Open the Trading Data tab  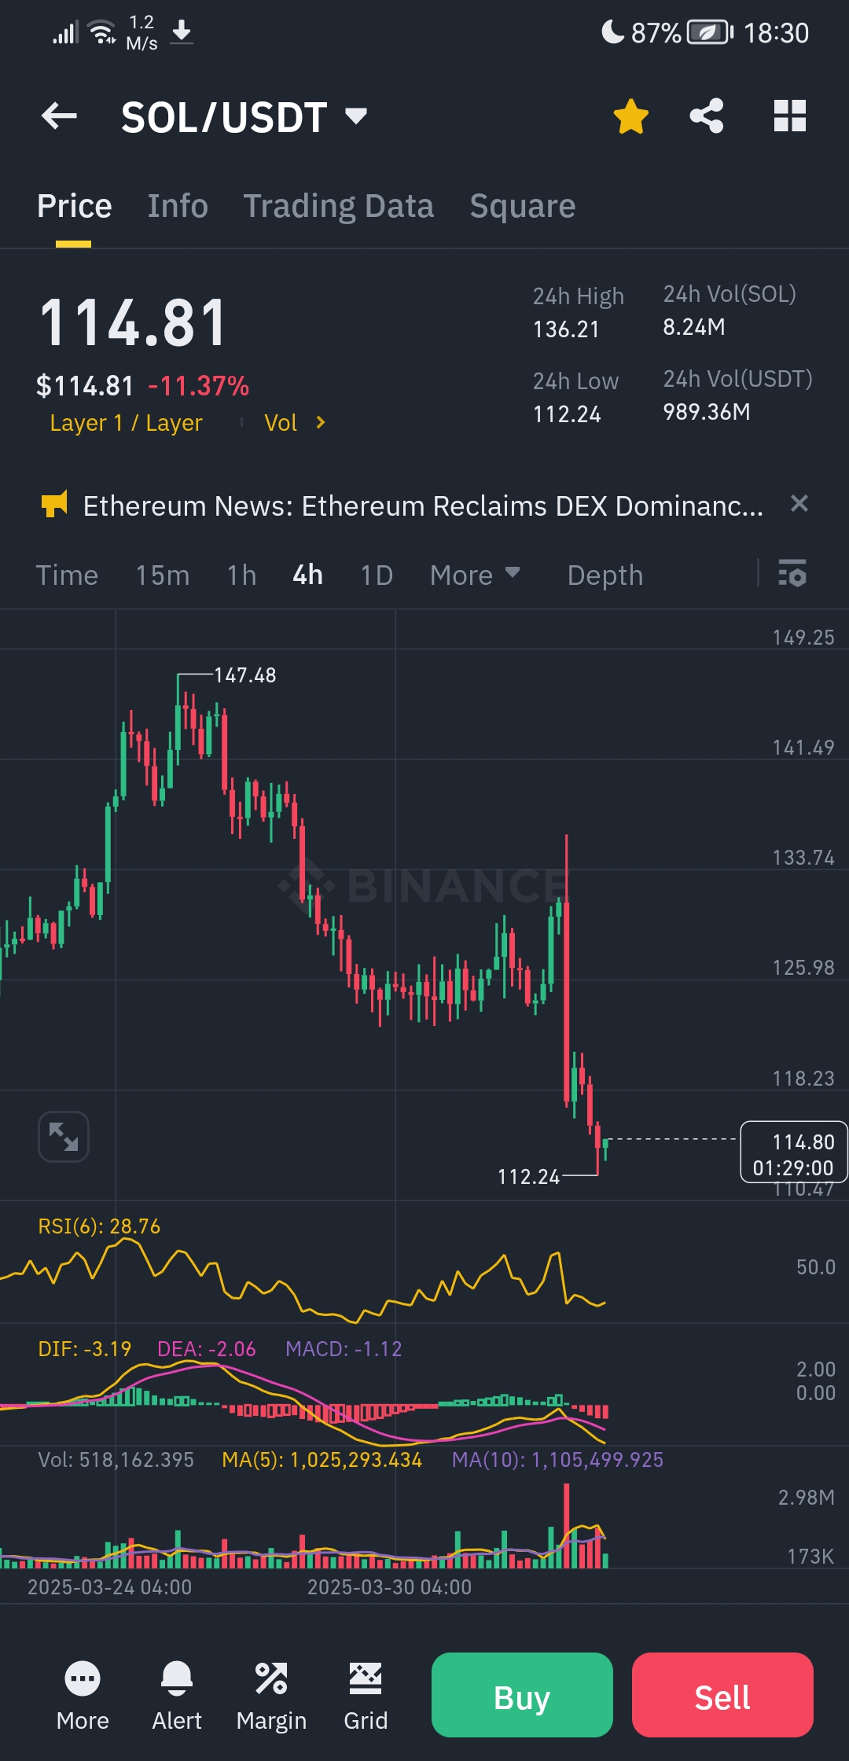coord(338,206)
